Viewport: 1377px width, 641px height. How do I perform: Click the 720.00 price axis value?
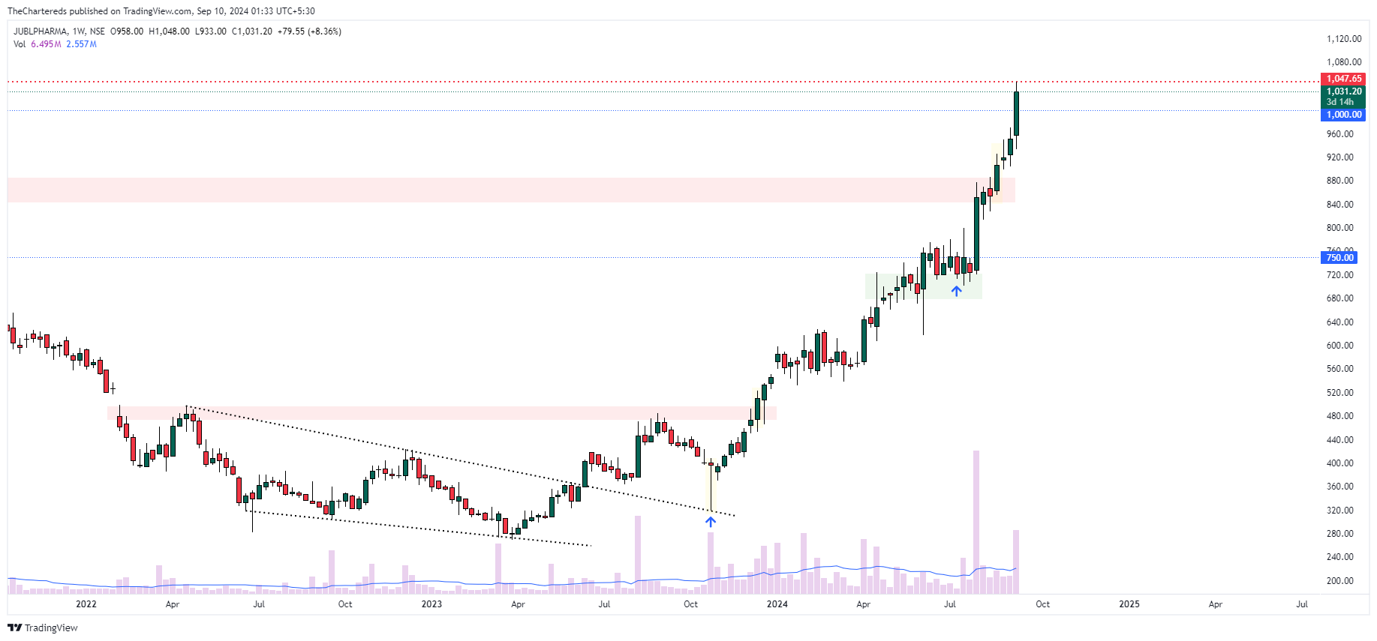point(1340,275)
